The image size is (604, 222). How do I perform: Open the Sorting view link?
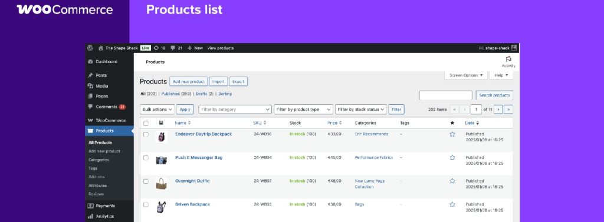(225, 94)
